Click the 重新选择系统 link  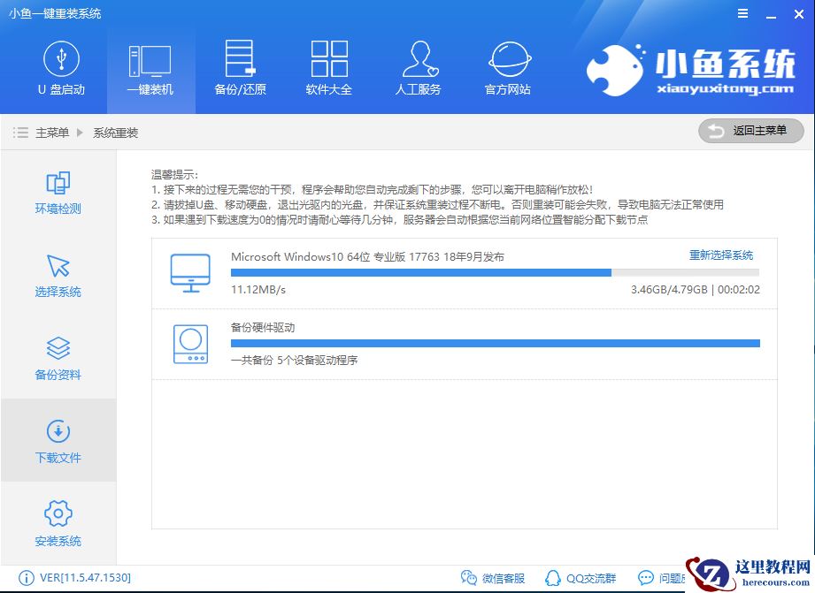pyautogui.click(x=721, y=255)
